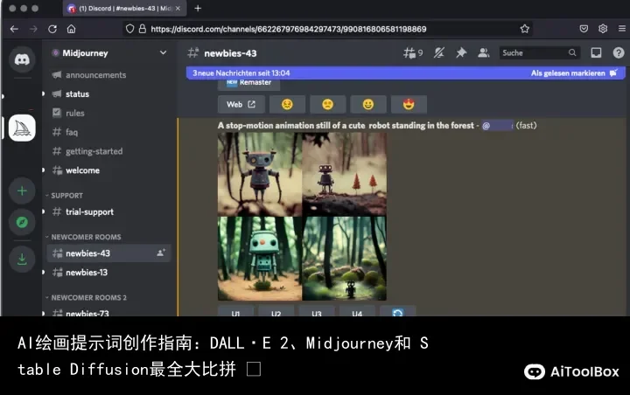Click the Remaster button

[x=248, y=83]
